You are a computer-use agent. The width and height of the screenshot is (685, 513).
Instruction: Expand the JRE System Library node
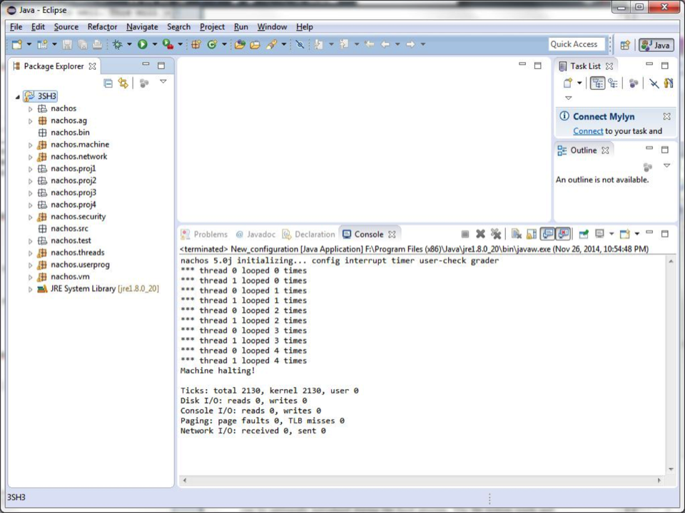pos(31,289)
